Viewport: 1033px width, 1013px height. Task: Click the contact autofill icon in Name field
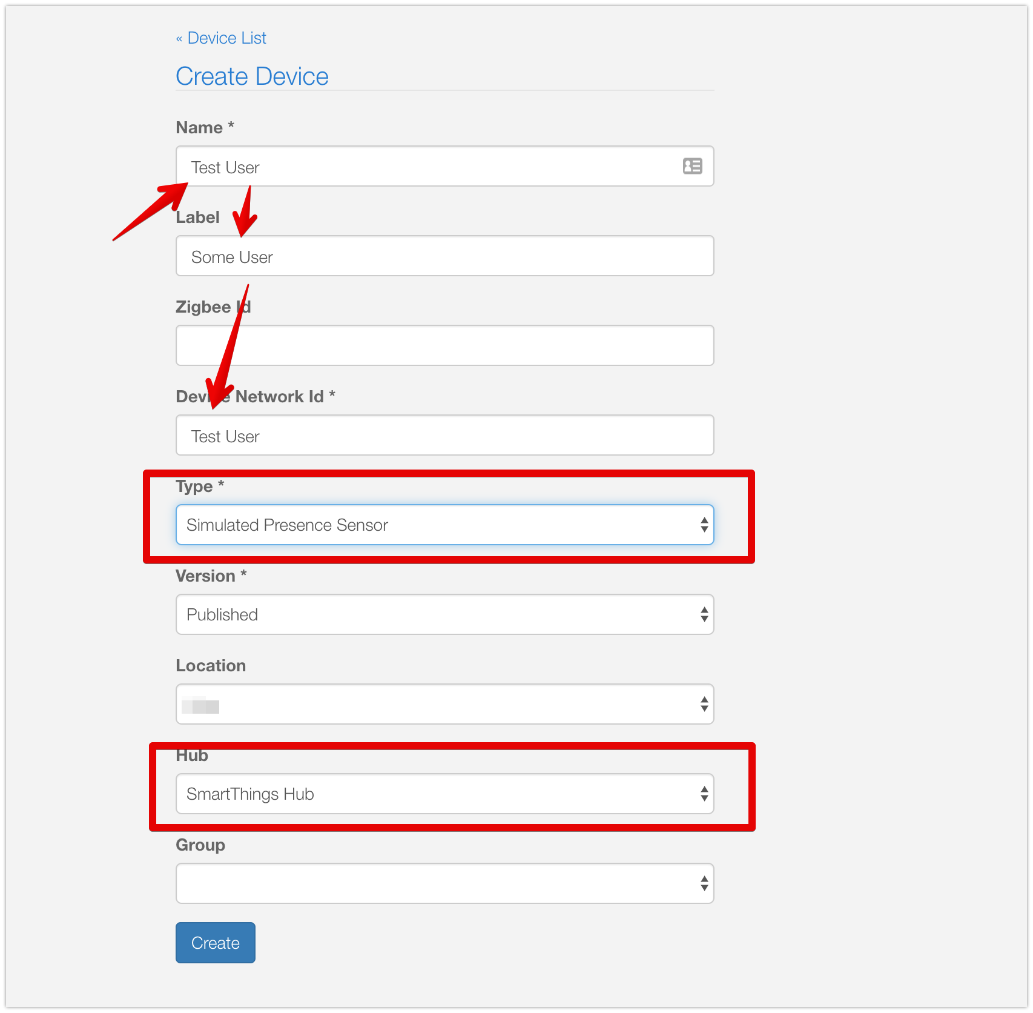tap(692, 166)
